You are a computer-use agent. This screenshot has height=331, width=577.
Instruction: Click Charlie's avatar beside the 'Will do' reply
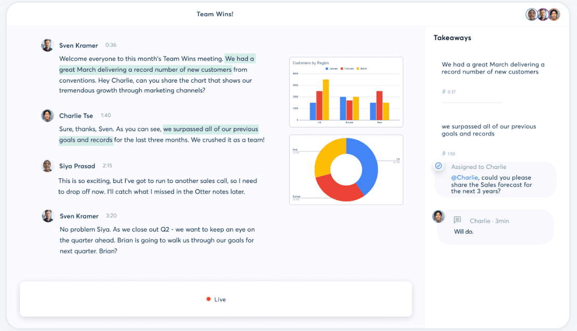[439, 216]
